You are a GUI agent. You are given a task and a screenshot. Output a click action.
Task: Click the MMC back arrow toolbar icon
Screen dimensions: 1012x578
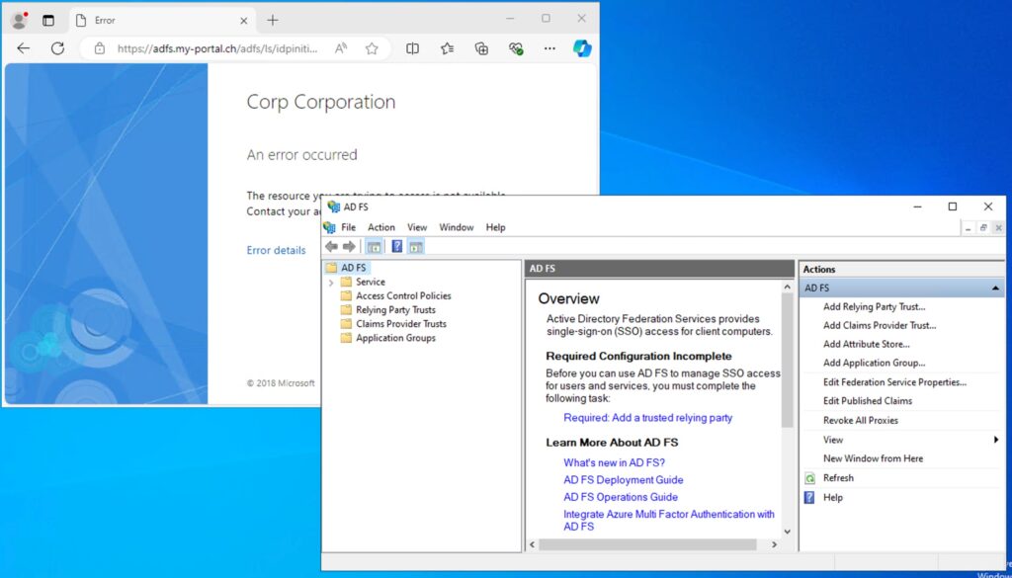coord(331,247)
